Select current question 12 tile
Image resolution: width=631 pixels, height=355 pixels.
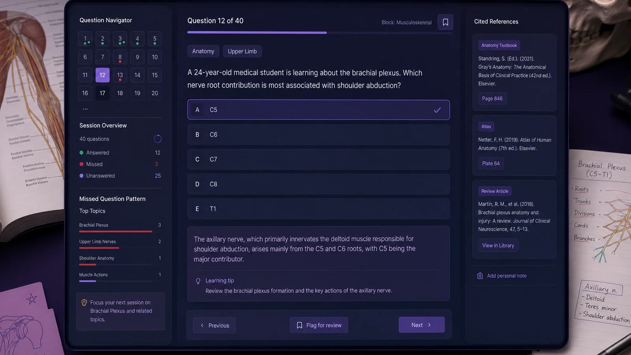pyautogui.click(x=103, y=75)
